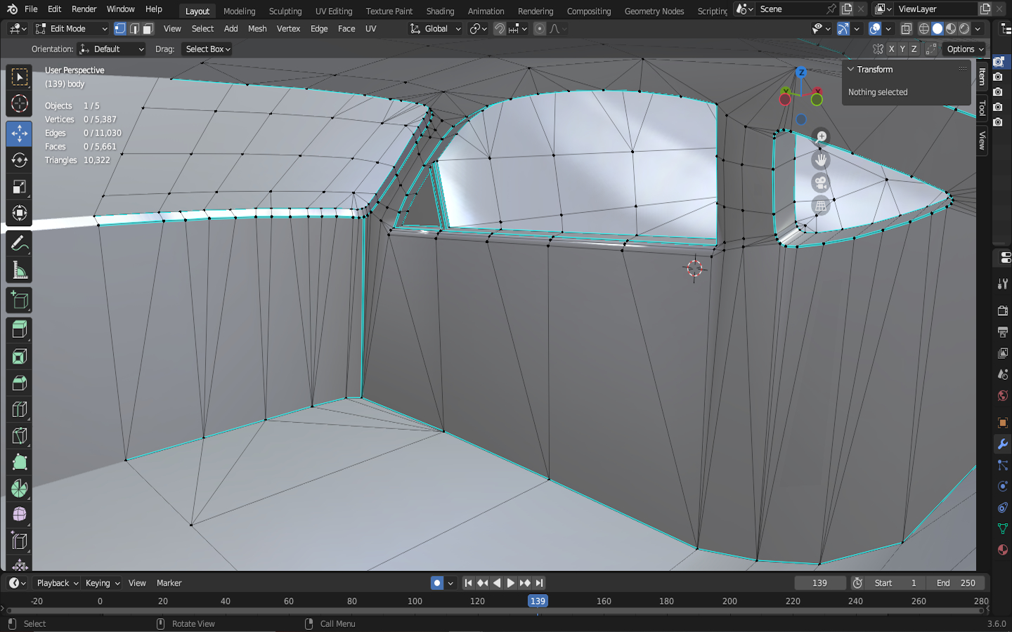The width and height of the screenshot is (1012, 632).
Task: Choose the Scale tool
Action: 20,187
